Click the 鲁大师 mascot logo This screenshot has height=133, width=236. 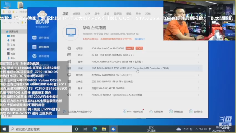coord(42,15)
